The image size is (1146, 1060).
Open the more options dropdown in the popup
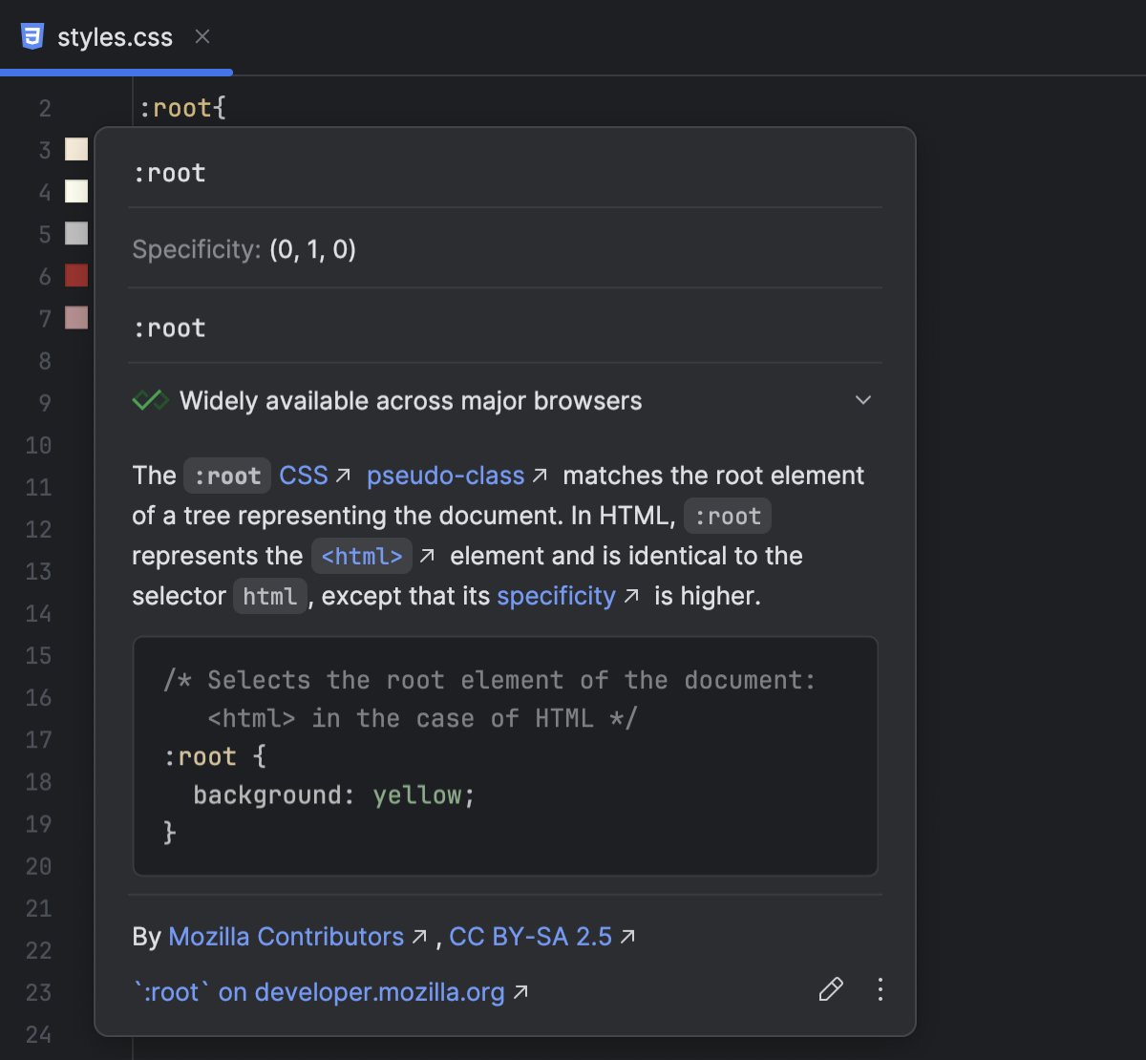[879, 990]
